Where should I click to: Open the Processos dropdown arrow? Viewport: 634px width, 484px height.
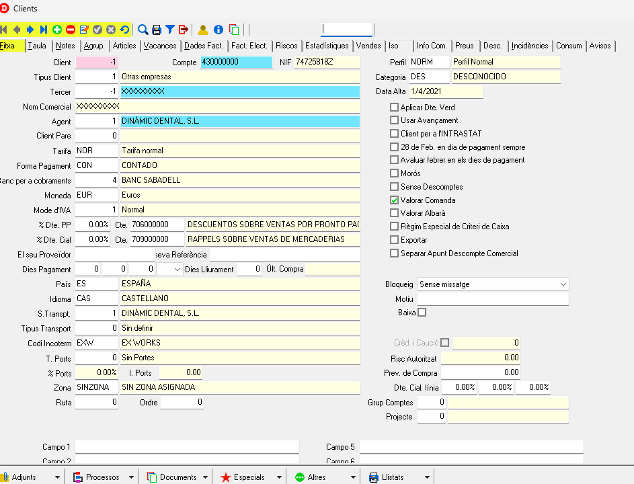pos(131,477)
